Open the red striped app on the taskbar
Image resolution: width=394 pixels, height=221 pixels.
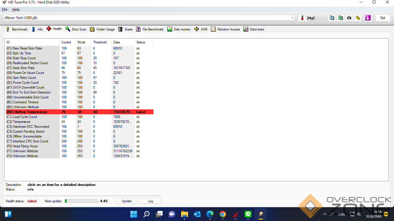click(x=235, y=214)
